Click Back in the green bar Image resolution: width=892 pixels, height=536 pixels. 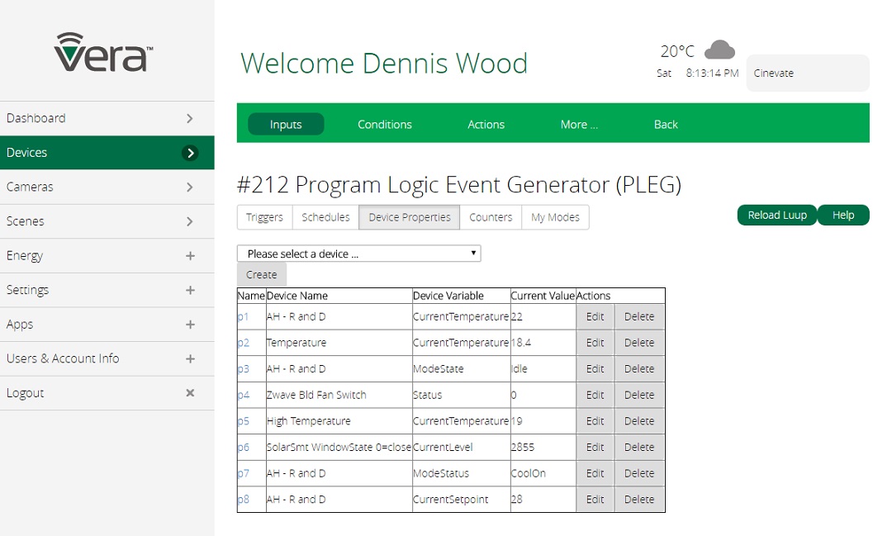[666, 124]
